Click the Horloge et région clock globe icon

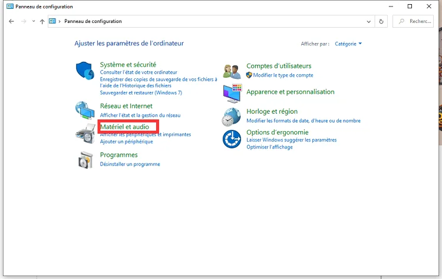[231, 117]
